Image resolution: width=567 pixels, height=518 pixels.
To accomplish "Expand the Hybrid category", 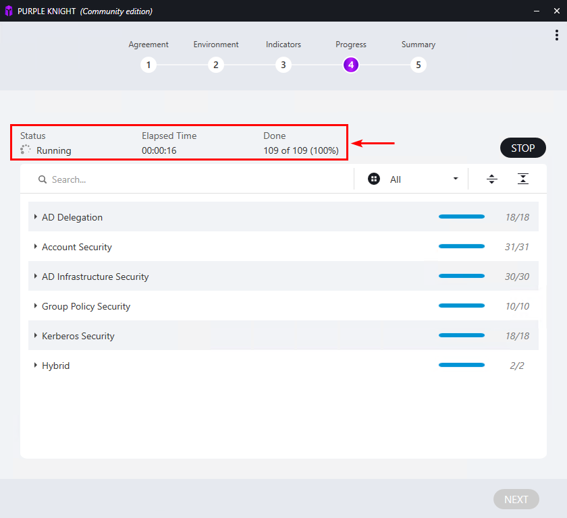I will 36,366.
